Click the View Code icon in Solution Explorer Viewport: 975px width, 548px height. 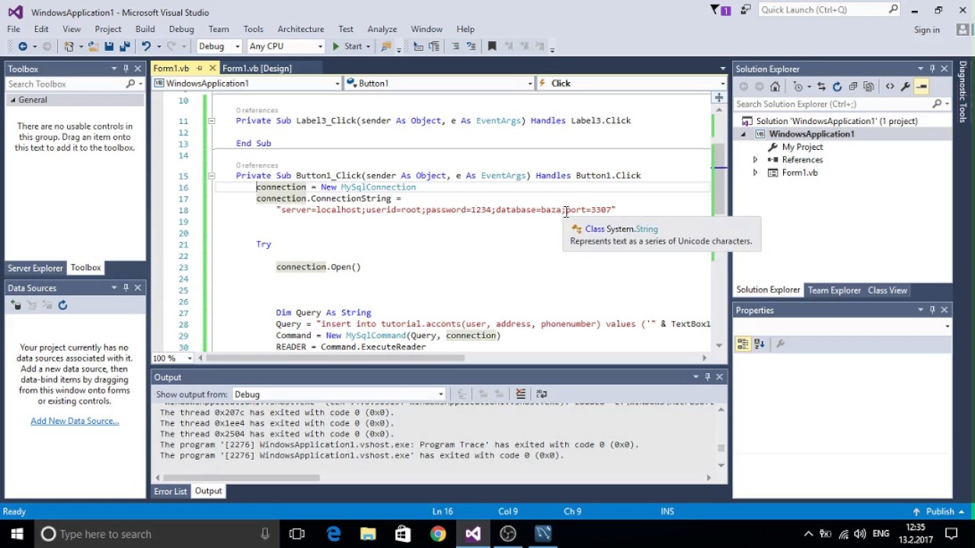click(x=890, y=87)
